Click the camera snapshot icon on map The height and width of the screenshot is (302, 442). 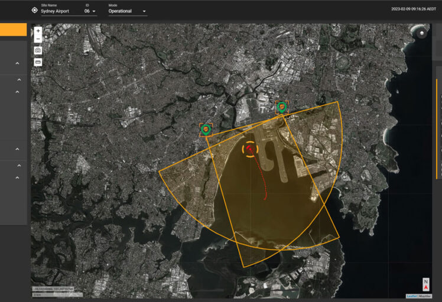point(38,51)
